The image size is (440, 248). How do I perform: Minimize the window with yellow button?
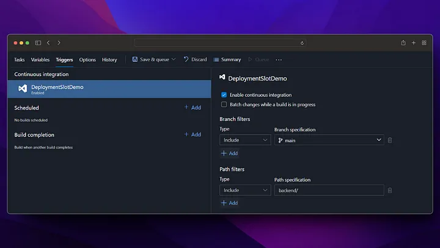pyautogui.click(x=21, y=43)
